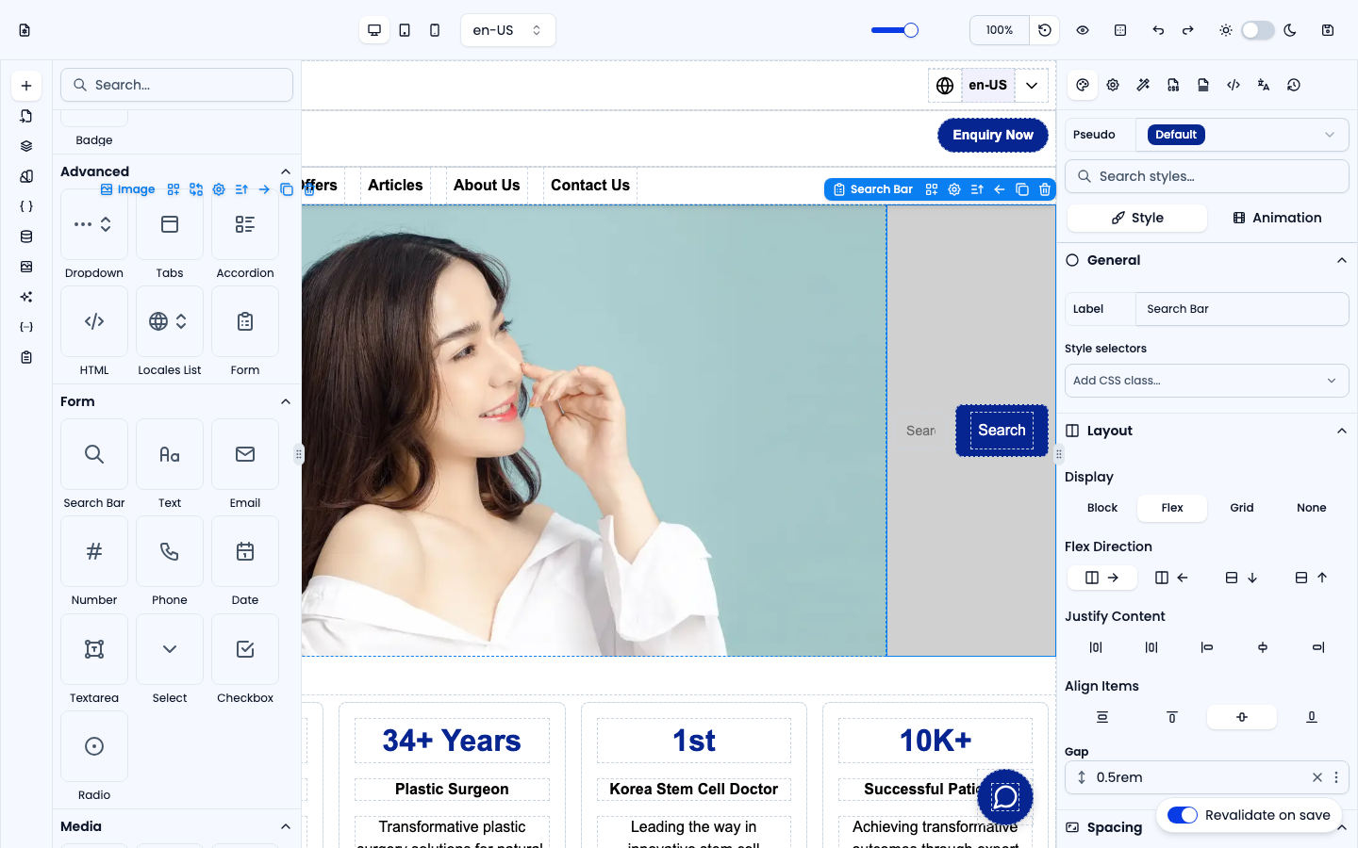1358x848 pixels.
Task: Switch to the Animation tab
Action: click(1277, 218)
